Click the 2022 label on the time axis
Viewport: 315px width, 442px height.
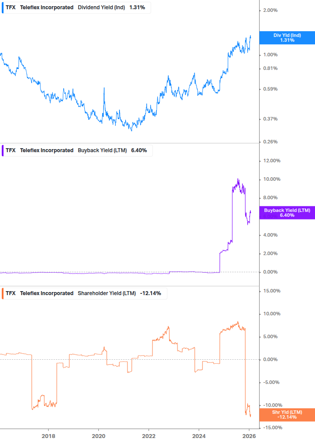148,436
